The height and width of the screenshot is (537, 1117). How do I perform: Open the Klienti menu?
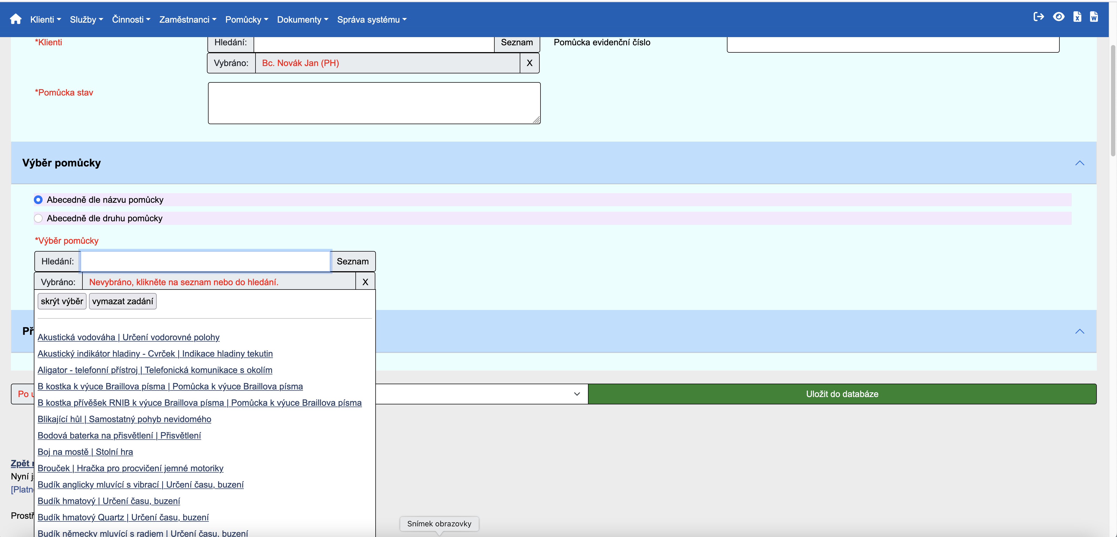coord(46,19)
